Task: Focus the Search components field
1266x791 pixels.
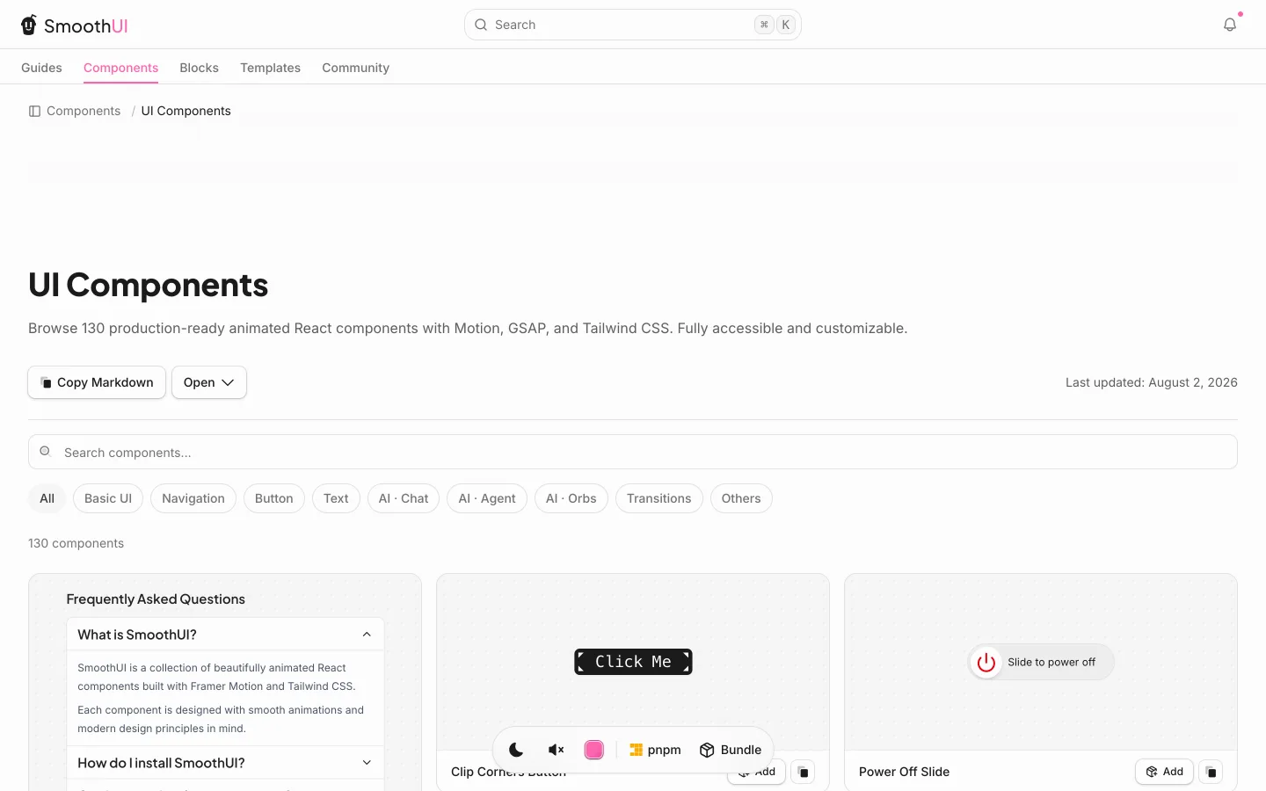Action: (632, 452)
